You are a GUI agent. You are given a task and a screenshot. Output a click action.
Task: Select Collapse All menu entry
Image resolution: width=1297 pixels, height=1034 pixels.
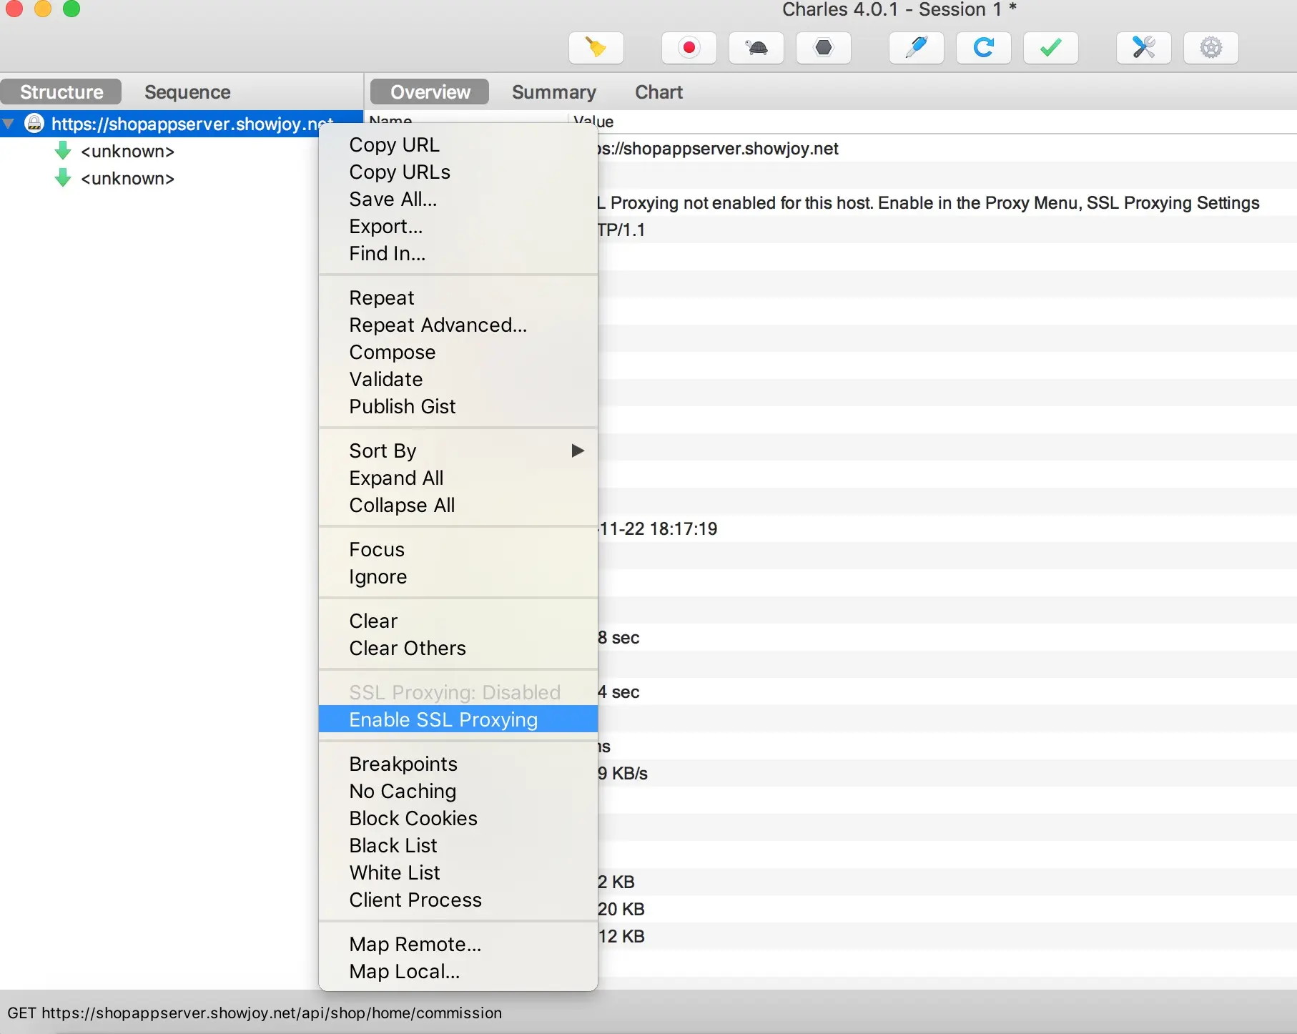pyautogui.click(x=458, y=506)
